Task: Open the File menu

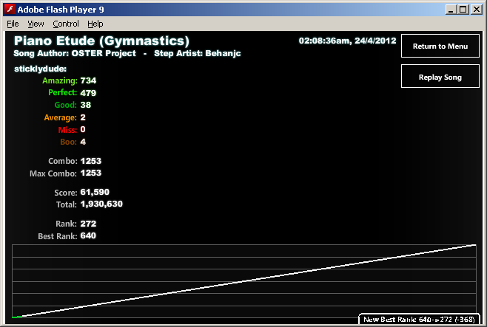Action: point(13,24)
